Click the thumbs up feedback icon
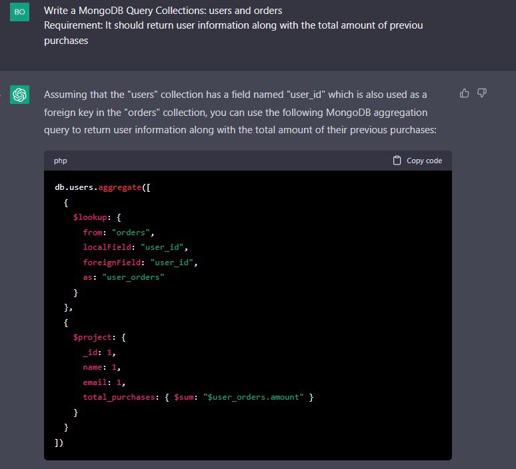 coord(465,93)
